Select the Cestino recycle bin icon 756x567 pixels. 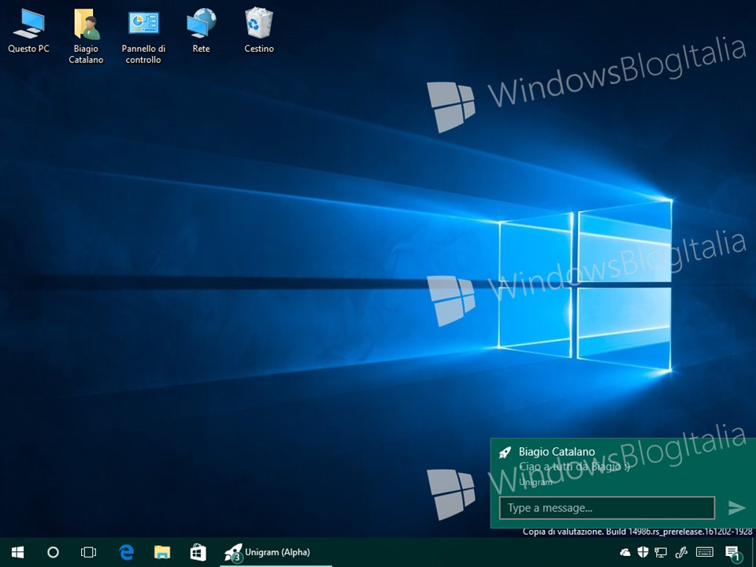(x=259, y=31)
